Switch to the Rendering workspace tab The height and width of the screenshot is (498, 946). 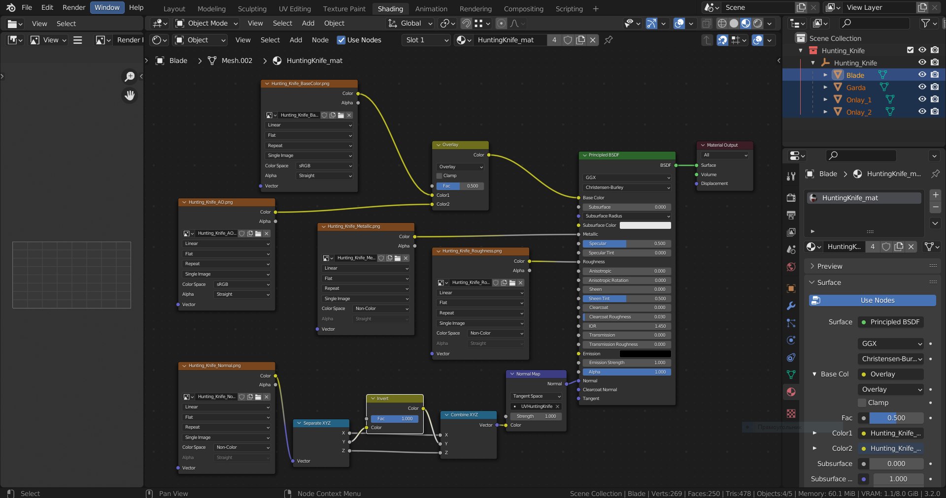point(475,9)
